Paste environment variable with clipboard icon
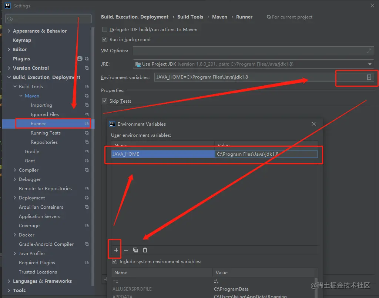Screen dimensions: 379x298 coord(145,250)
